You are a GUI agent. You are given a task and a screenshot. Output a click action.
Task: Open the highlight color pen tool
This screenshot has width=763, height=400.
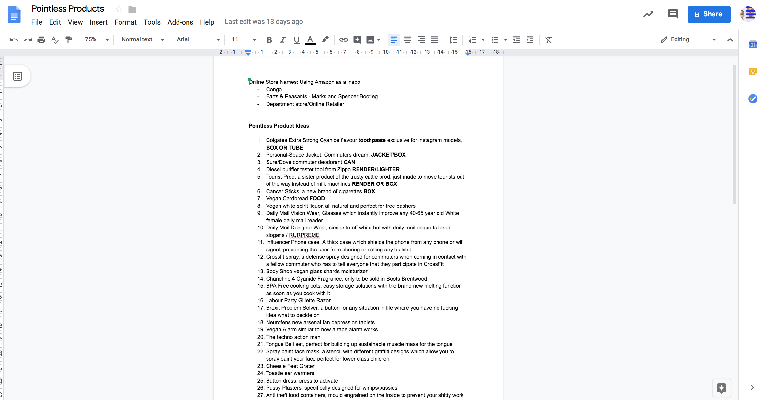[325, 39]
